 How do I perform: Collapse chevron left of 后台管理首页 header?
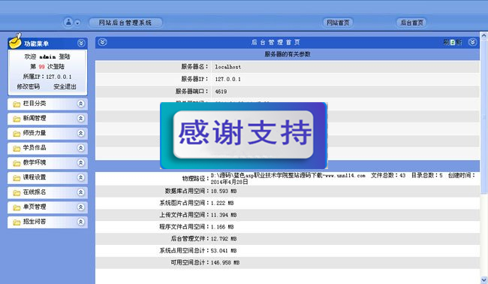click(x=102, y=42)
